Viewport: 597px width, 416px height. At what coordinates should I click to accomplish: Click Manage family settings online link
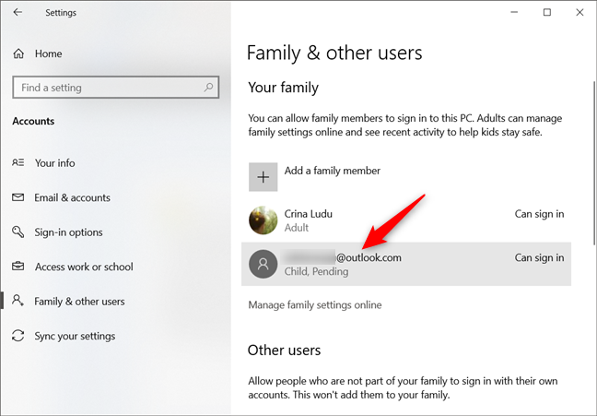(x=315, y=304)
